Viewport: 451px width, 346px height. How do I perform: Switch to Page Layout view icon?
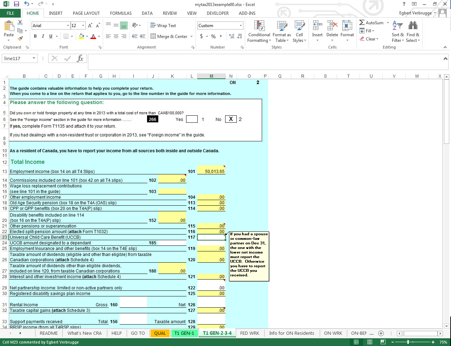click(x=370, y=342)
